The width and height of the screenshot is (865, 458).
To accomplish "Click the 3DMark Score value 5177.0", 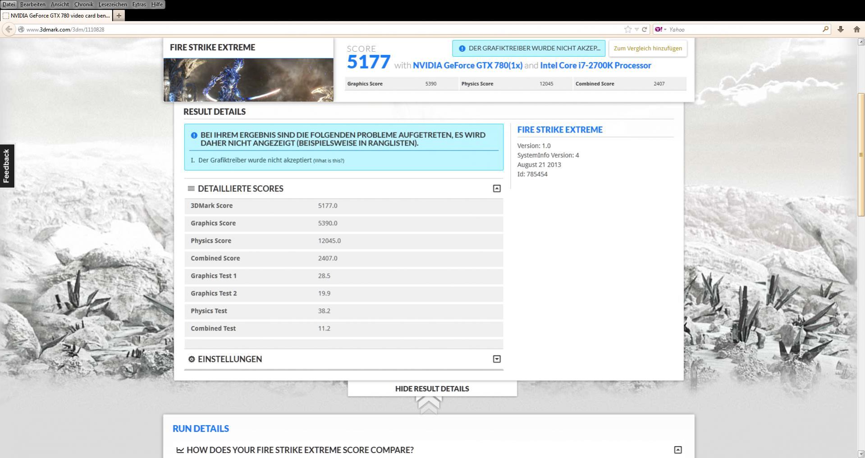I will 328,206.
